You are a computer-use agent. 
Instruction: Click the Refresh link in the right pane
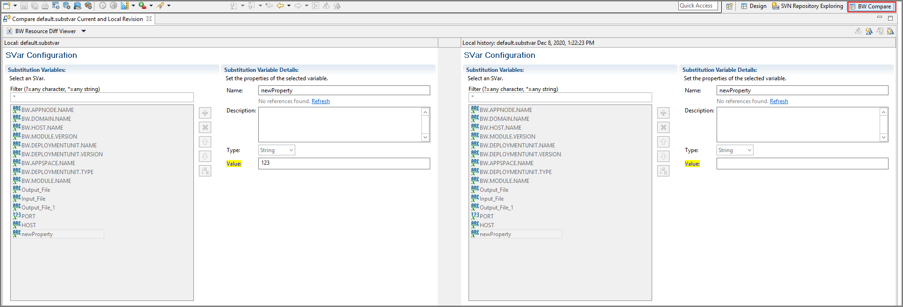click(x=779, y=101)
